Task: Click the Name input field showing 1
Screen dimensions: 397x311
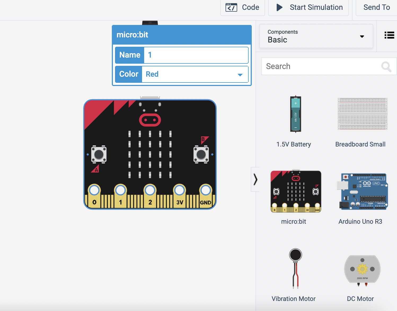Action: (x=196, y=55)
